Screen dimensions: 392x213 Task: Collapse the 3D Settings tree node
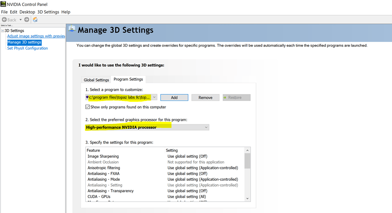[x=3, y=30]
